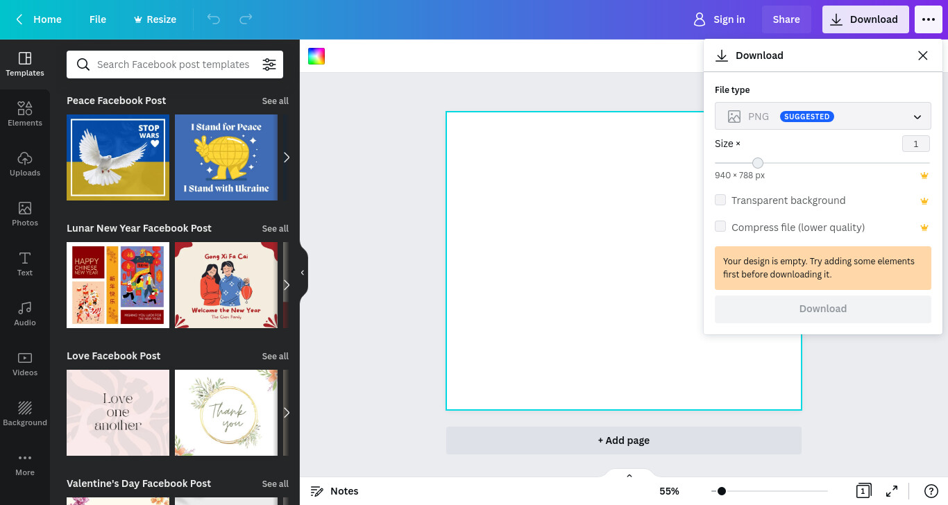This screenshot has height=505, width=948.
Task: Enter fullscreen presentation mode icon
Action: point(892,491)
